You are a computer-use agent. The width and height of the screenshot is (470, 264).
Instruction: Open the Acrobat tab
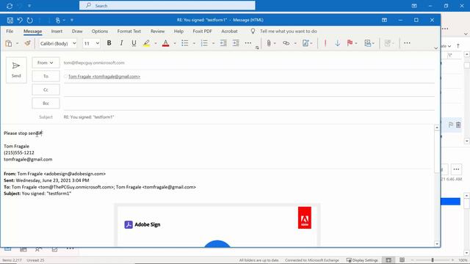pos(229,31)
